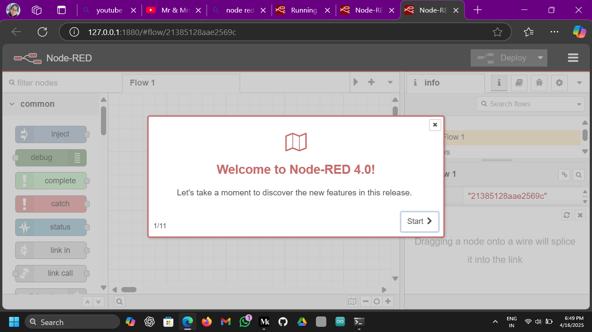Open the Search flows options dropdown
592x332 pixels.
coord(580,104)
